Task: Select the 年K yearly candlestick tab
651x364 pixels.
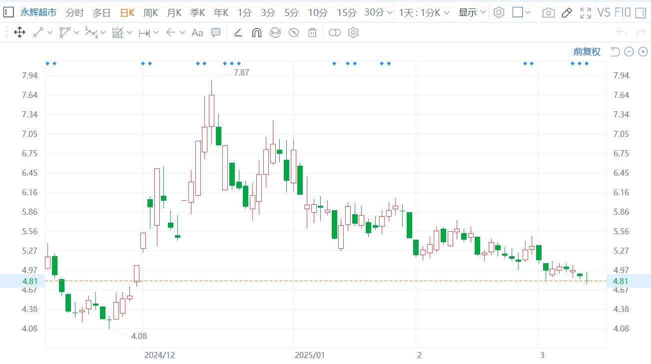Action: [221, 12]
